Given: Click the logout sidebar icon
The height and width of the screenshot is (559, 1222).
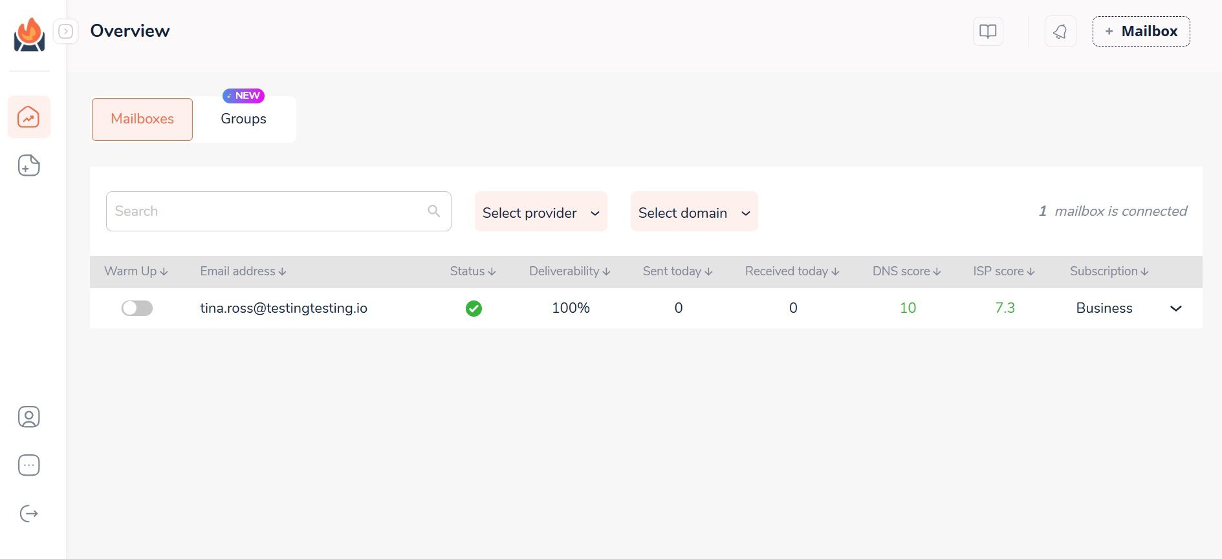Looking at the screenshot, I should pos(28,514).
